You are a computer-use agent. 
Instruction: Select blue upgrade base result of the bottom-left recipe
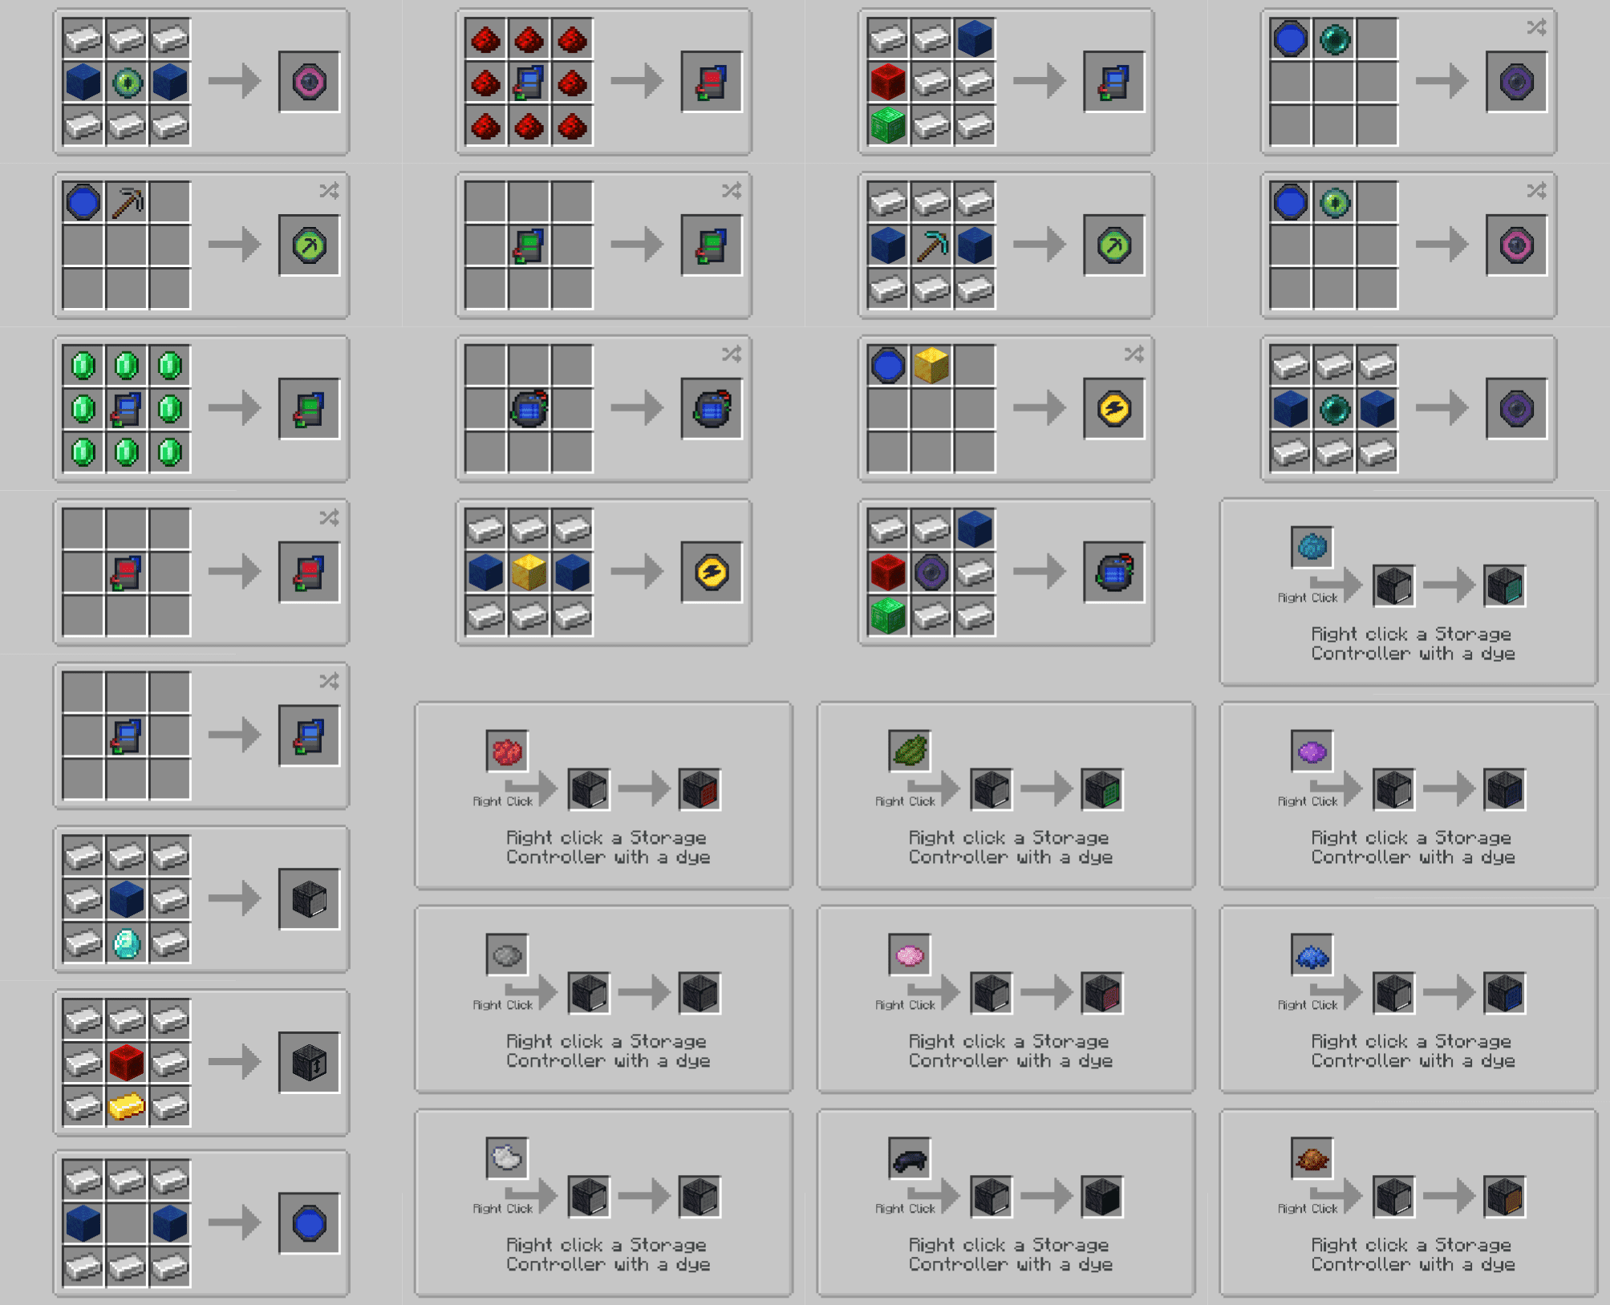[309, 1224]
